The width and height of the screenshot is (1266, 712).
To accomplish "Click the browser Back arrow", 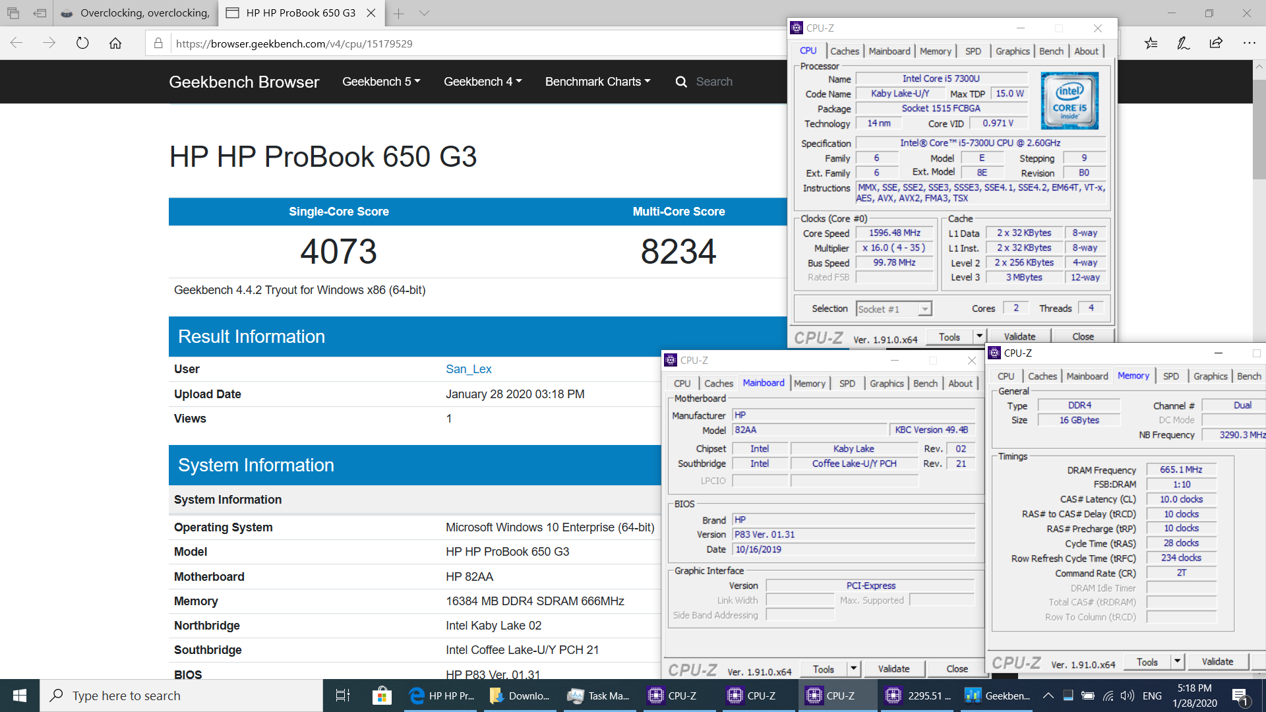I will pyautogui.click(x=16, y=44).
